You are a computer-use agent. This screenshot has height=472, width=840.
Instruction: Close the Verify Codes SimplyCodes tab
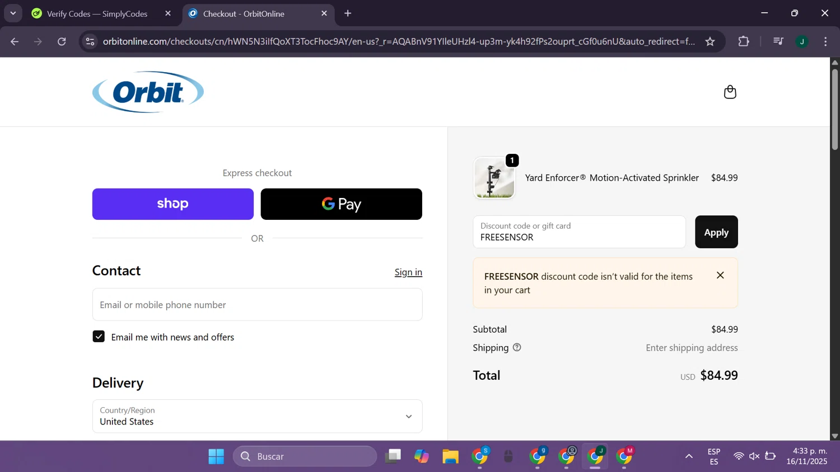(168, 13)
